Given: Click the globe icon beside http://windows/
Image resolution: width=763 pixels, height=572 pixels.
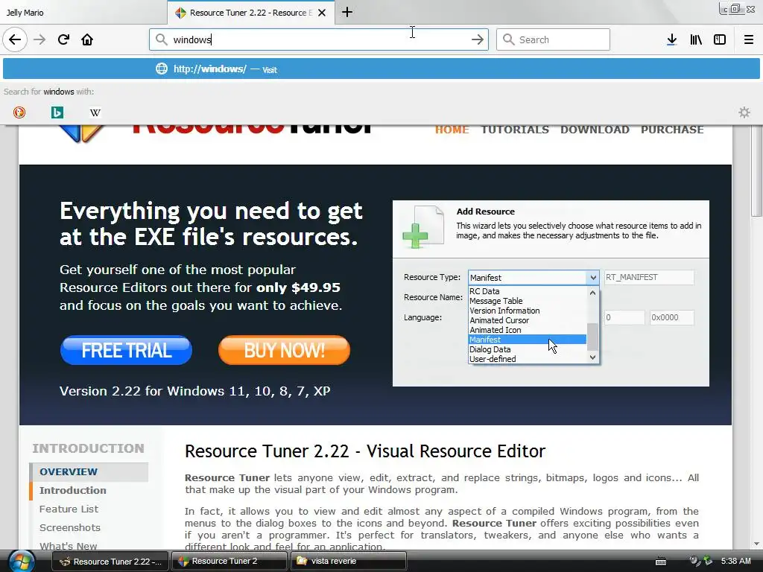Looking at the screenshot, I should click(x=162, y=69).
